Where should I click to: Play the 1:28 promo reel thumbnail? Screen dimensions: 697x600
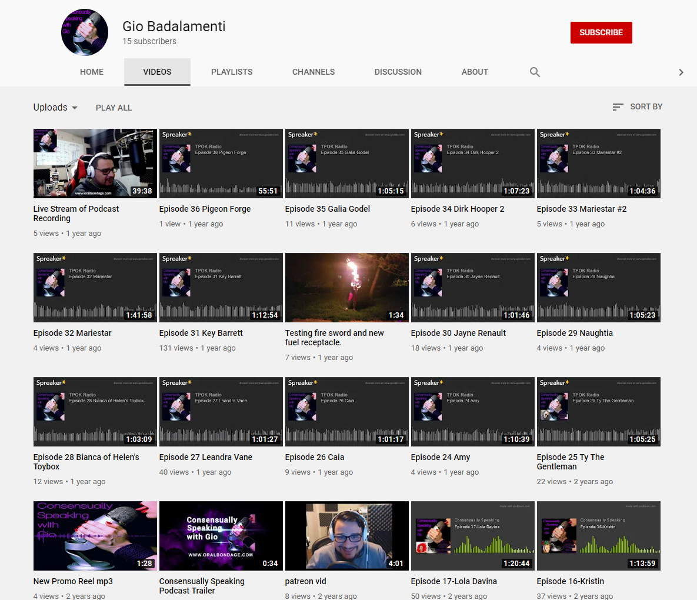point(95,535)
